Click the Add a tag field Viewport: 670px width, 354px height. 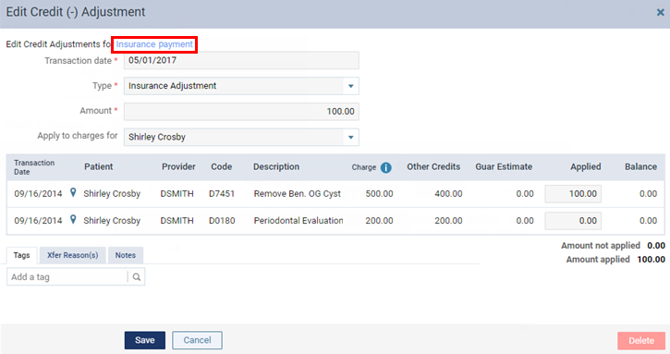tap(67, 277)
